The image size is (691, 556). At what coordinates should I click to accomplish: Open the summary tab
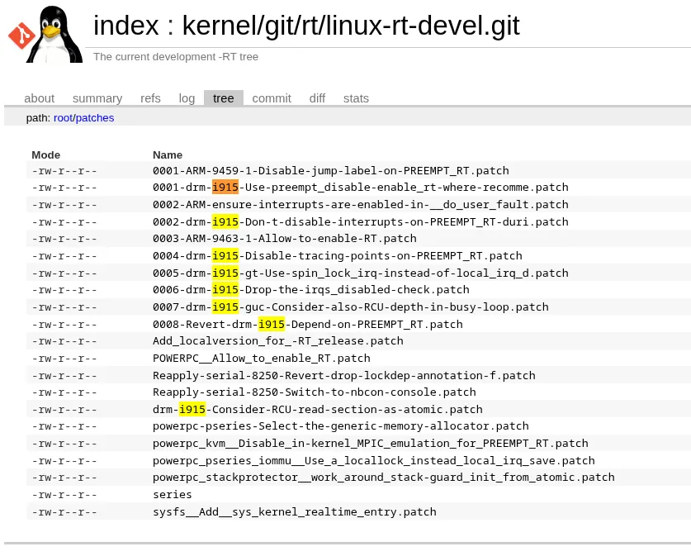pyautogui.click(x=97, y=98)
